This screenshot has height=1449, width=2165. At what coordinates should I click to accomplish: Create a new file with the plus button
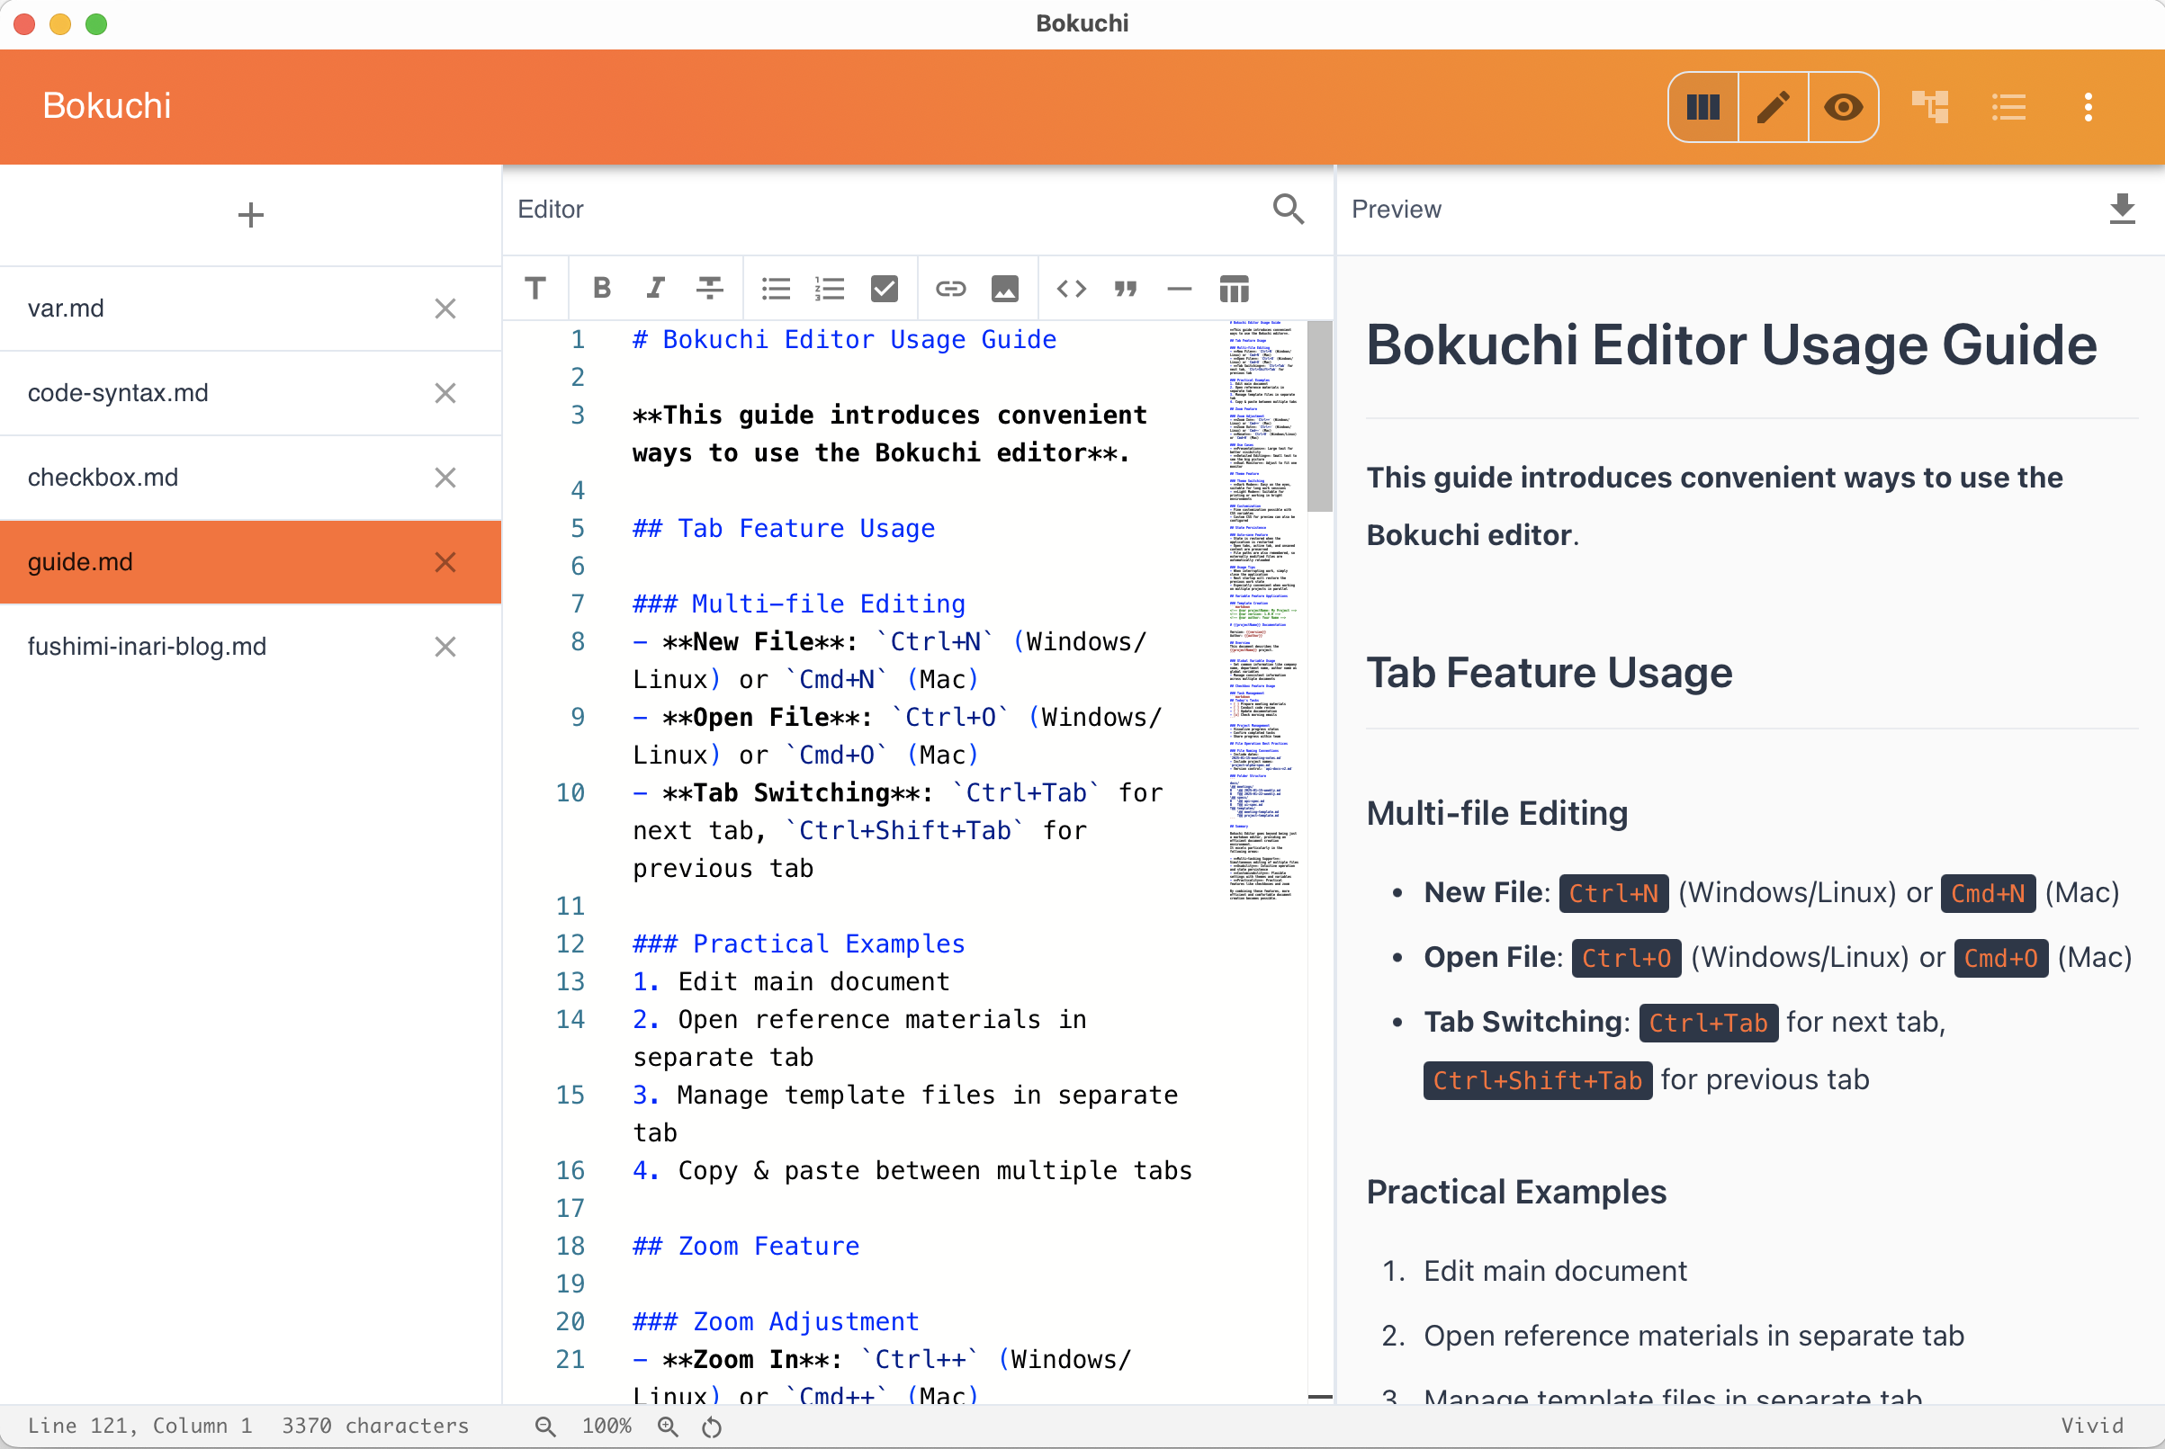click(250, 214)
